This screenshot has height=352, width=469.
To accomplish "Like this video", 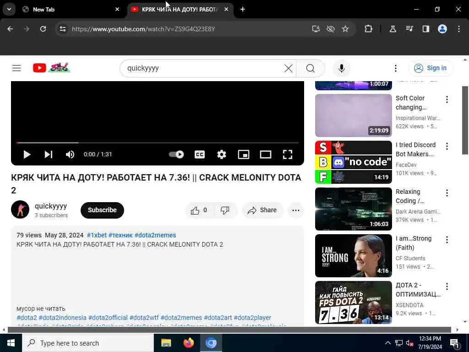I will coord(199,210).
